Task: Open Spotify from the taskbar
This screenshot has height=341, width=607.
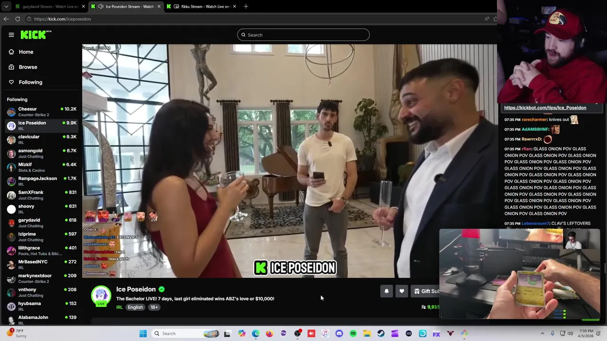Action: [353, 333]
